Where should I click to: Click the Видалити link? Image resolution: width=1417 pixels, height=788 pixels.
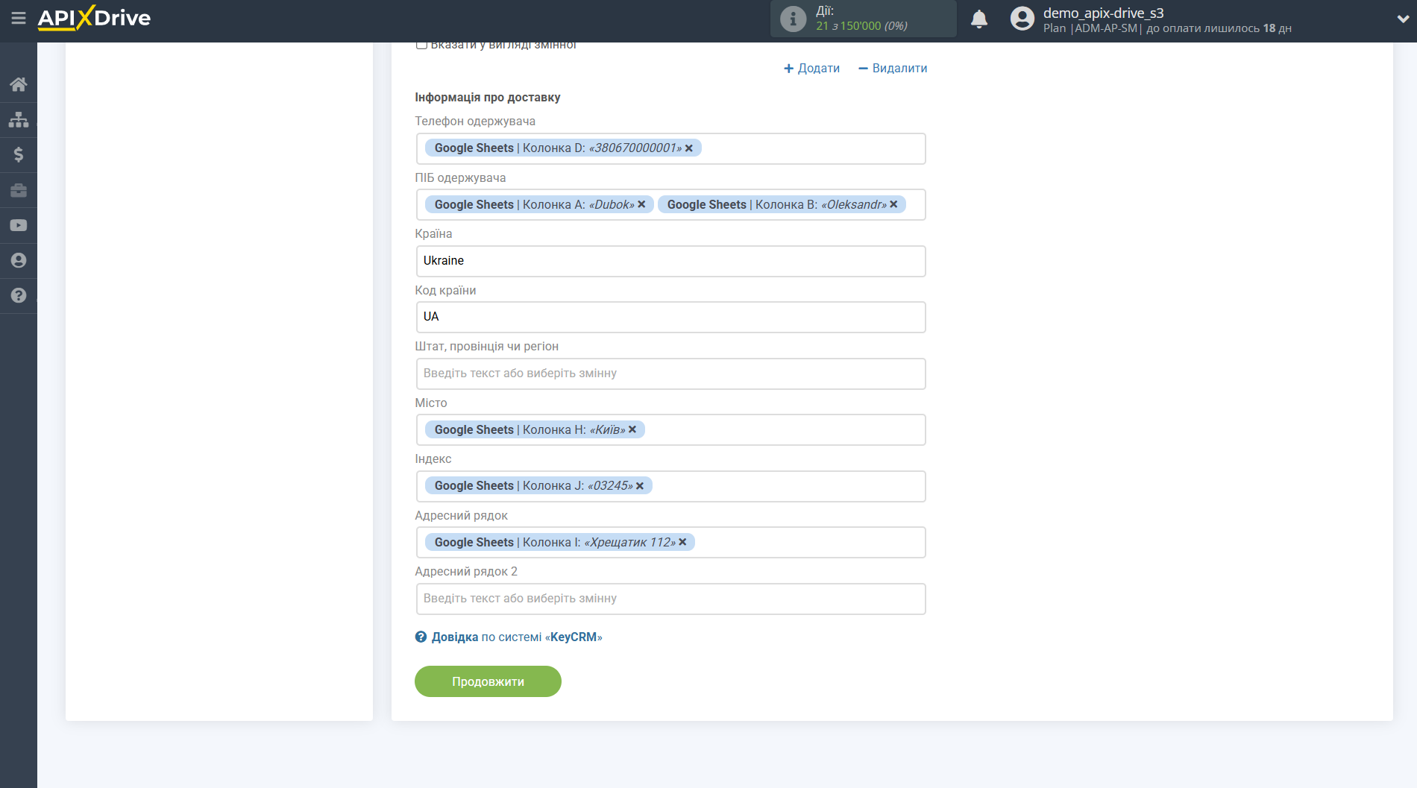pos(893,68)
